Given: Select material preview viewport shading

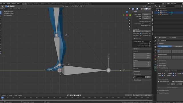Looking at the screenshot, I should point(148,9).
